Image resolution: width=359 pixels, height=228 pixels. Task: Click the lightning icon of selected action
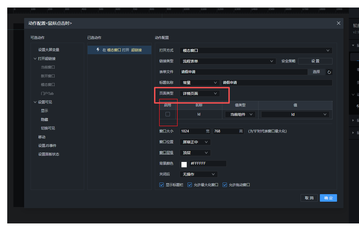click(x=98, y=50)
